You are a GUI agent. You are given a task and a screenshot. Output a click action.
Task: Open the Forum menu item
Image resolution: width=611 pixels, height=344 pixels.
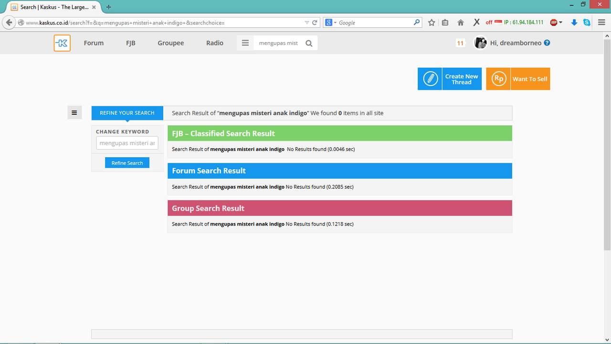pyautogui.click(x=94, y=43)
